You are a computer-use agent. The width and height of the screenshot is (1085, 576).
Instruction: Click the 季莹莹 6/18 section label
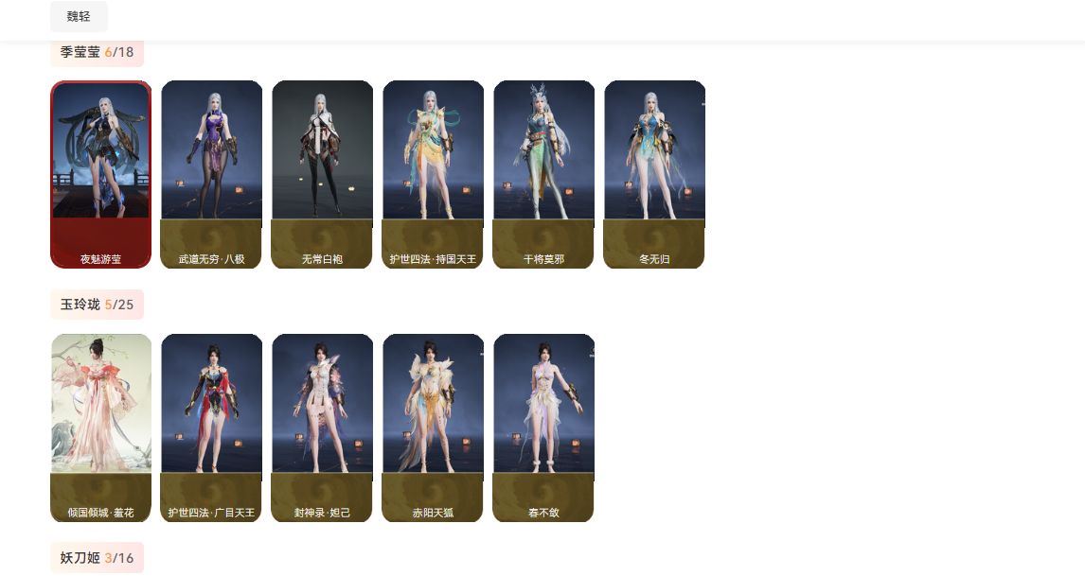(x=97, y=52)
